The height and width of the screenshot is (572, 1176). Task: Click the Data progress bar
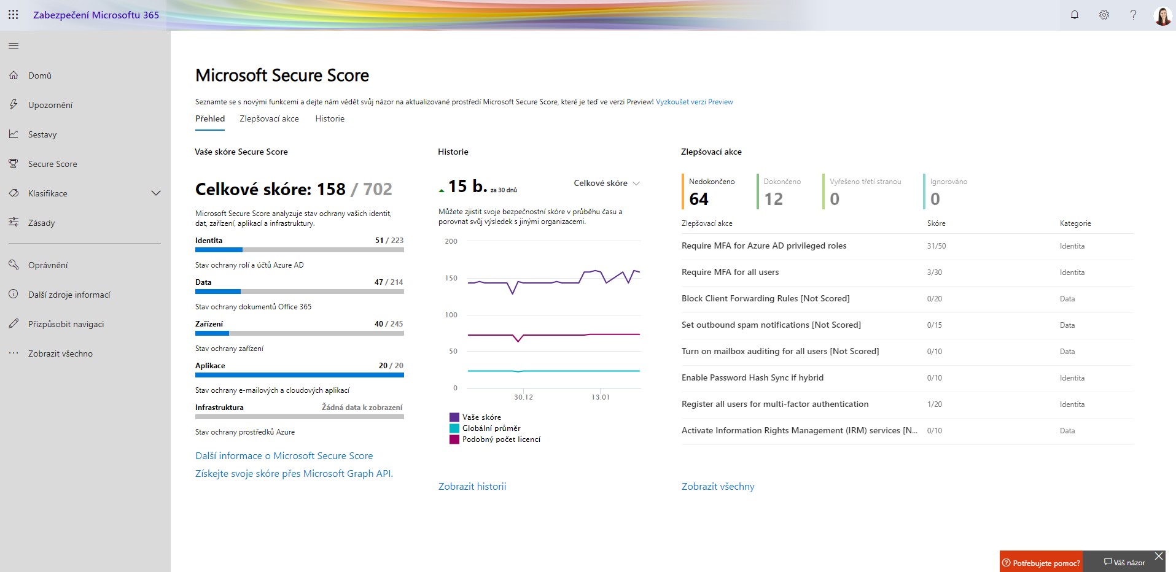tap(300, 292)
